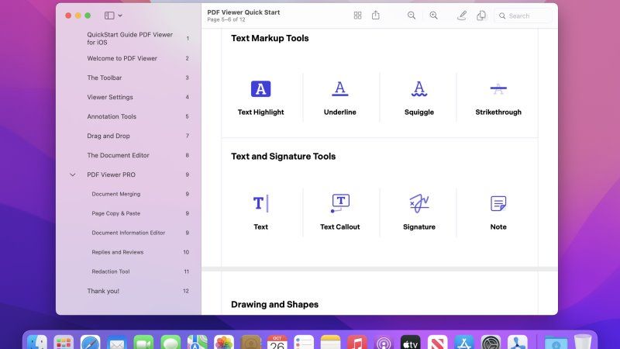620x349 pixels.
Task: Open Launchpad from the Dock
Action: point(64,343)
